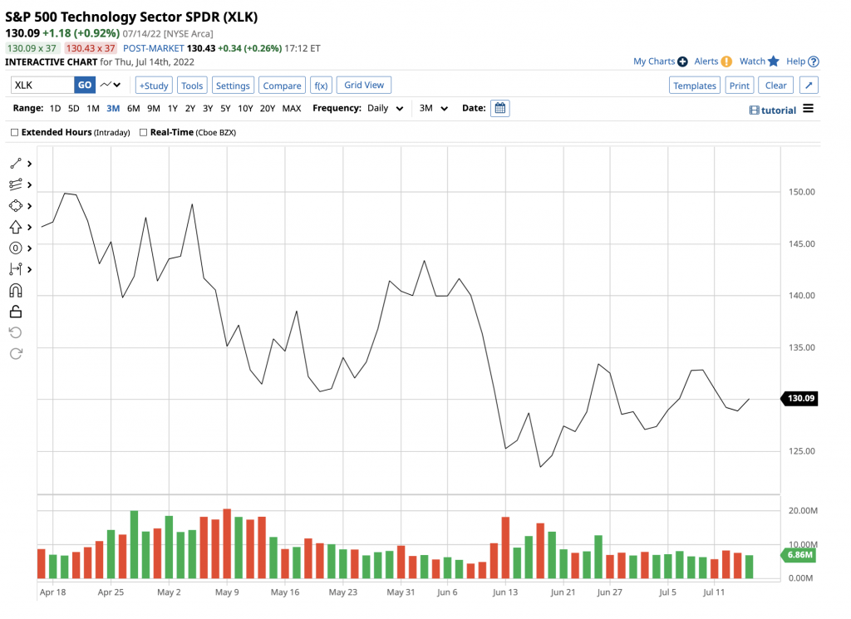Choose the 20Y range
Image resolution: width=851 pixels, height=619 pixels.
[x=268, y=108]
